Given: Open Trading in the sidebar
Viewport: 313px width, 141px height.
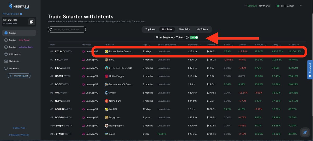Looking at the screenshot, I should (x=19, y=33).
